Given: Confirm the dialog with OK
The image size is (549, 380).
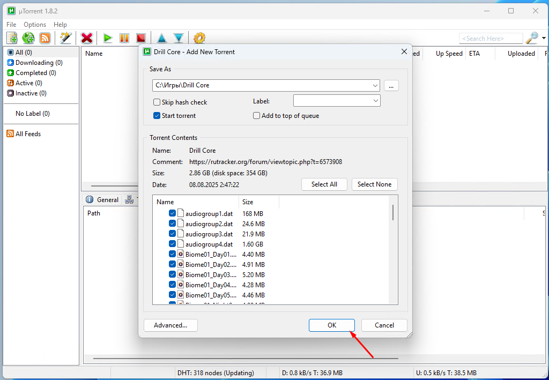Looking at the screenshot, I should coord(331,325).
